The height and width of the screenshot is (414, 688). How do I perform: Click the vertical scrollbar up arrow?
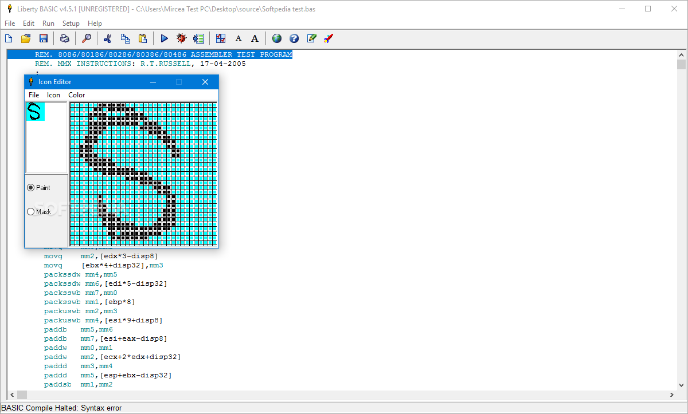pos(681,54)
